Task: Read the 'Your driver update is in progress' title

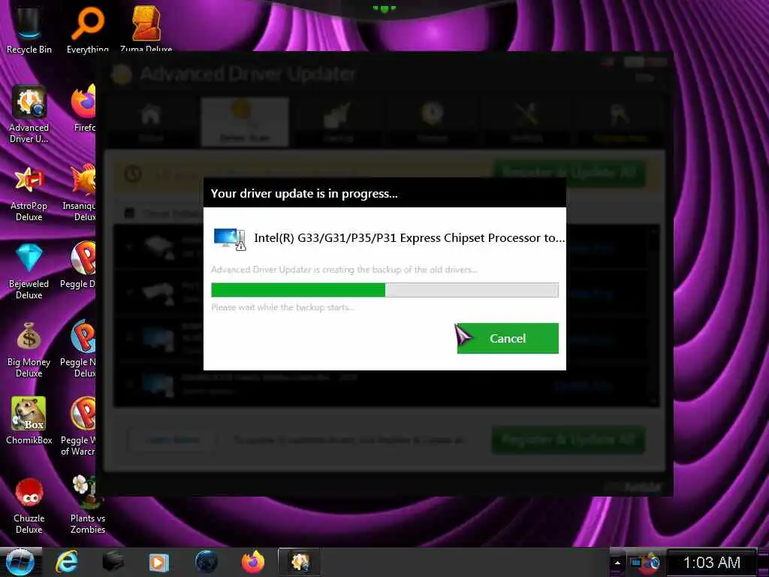Action: (x=304, y=194)
